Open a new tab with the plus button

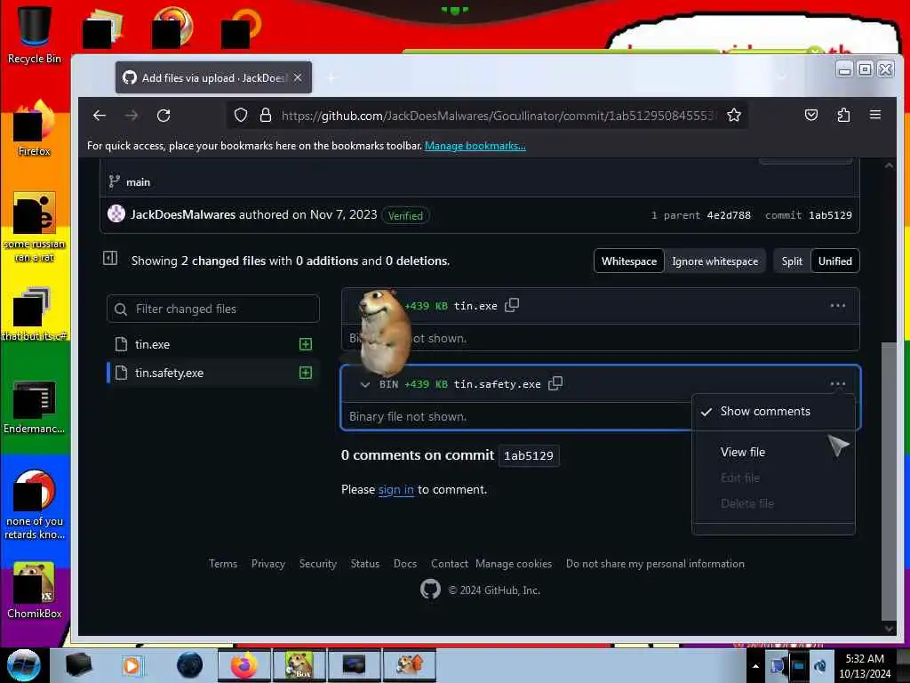331,78
